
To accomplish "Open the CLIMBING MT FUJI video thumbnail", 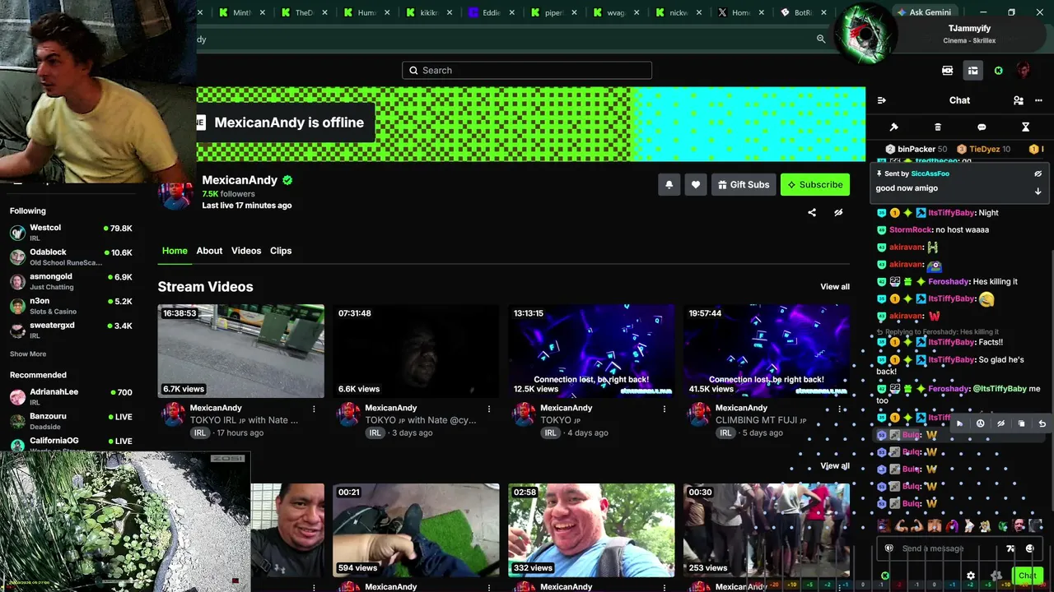I will coord(767,351).
